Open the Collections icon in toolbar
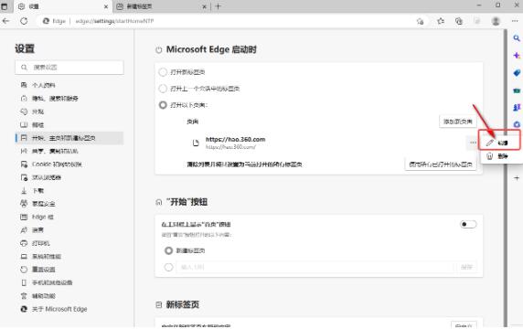The width and height of the screenshot is (523, 329). pyautogui.click(x=459, y=21)
